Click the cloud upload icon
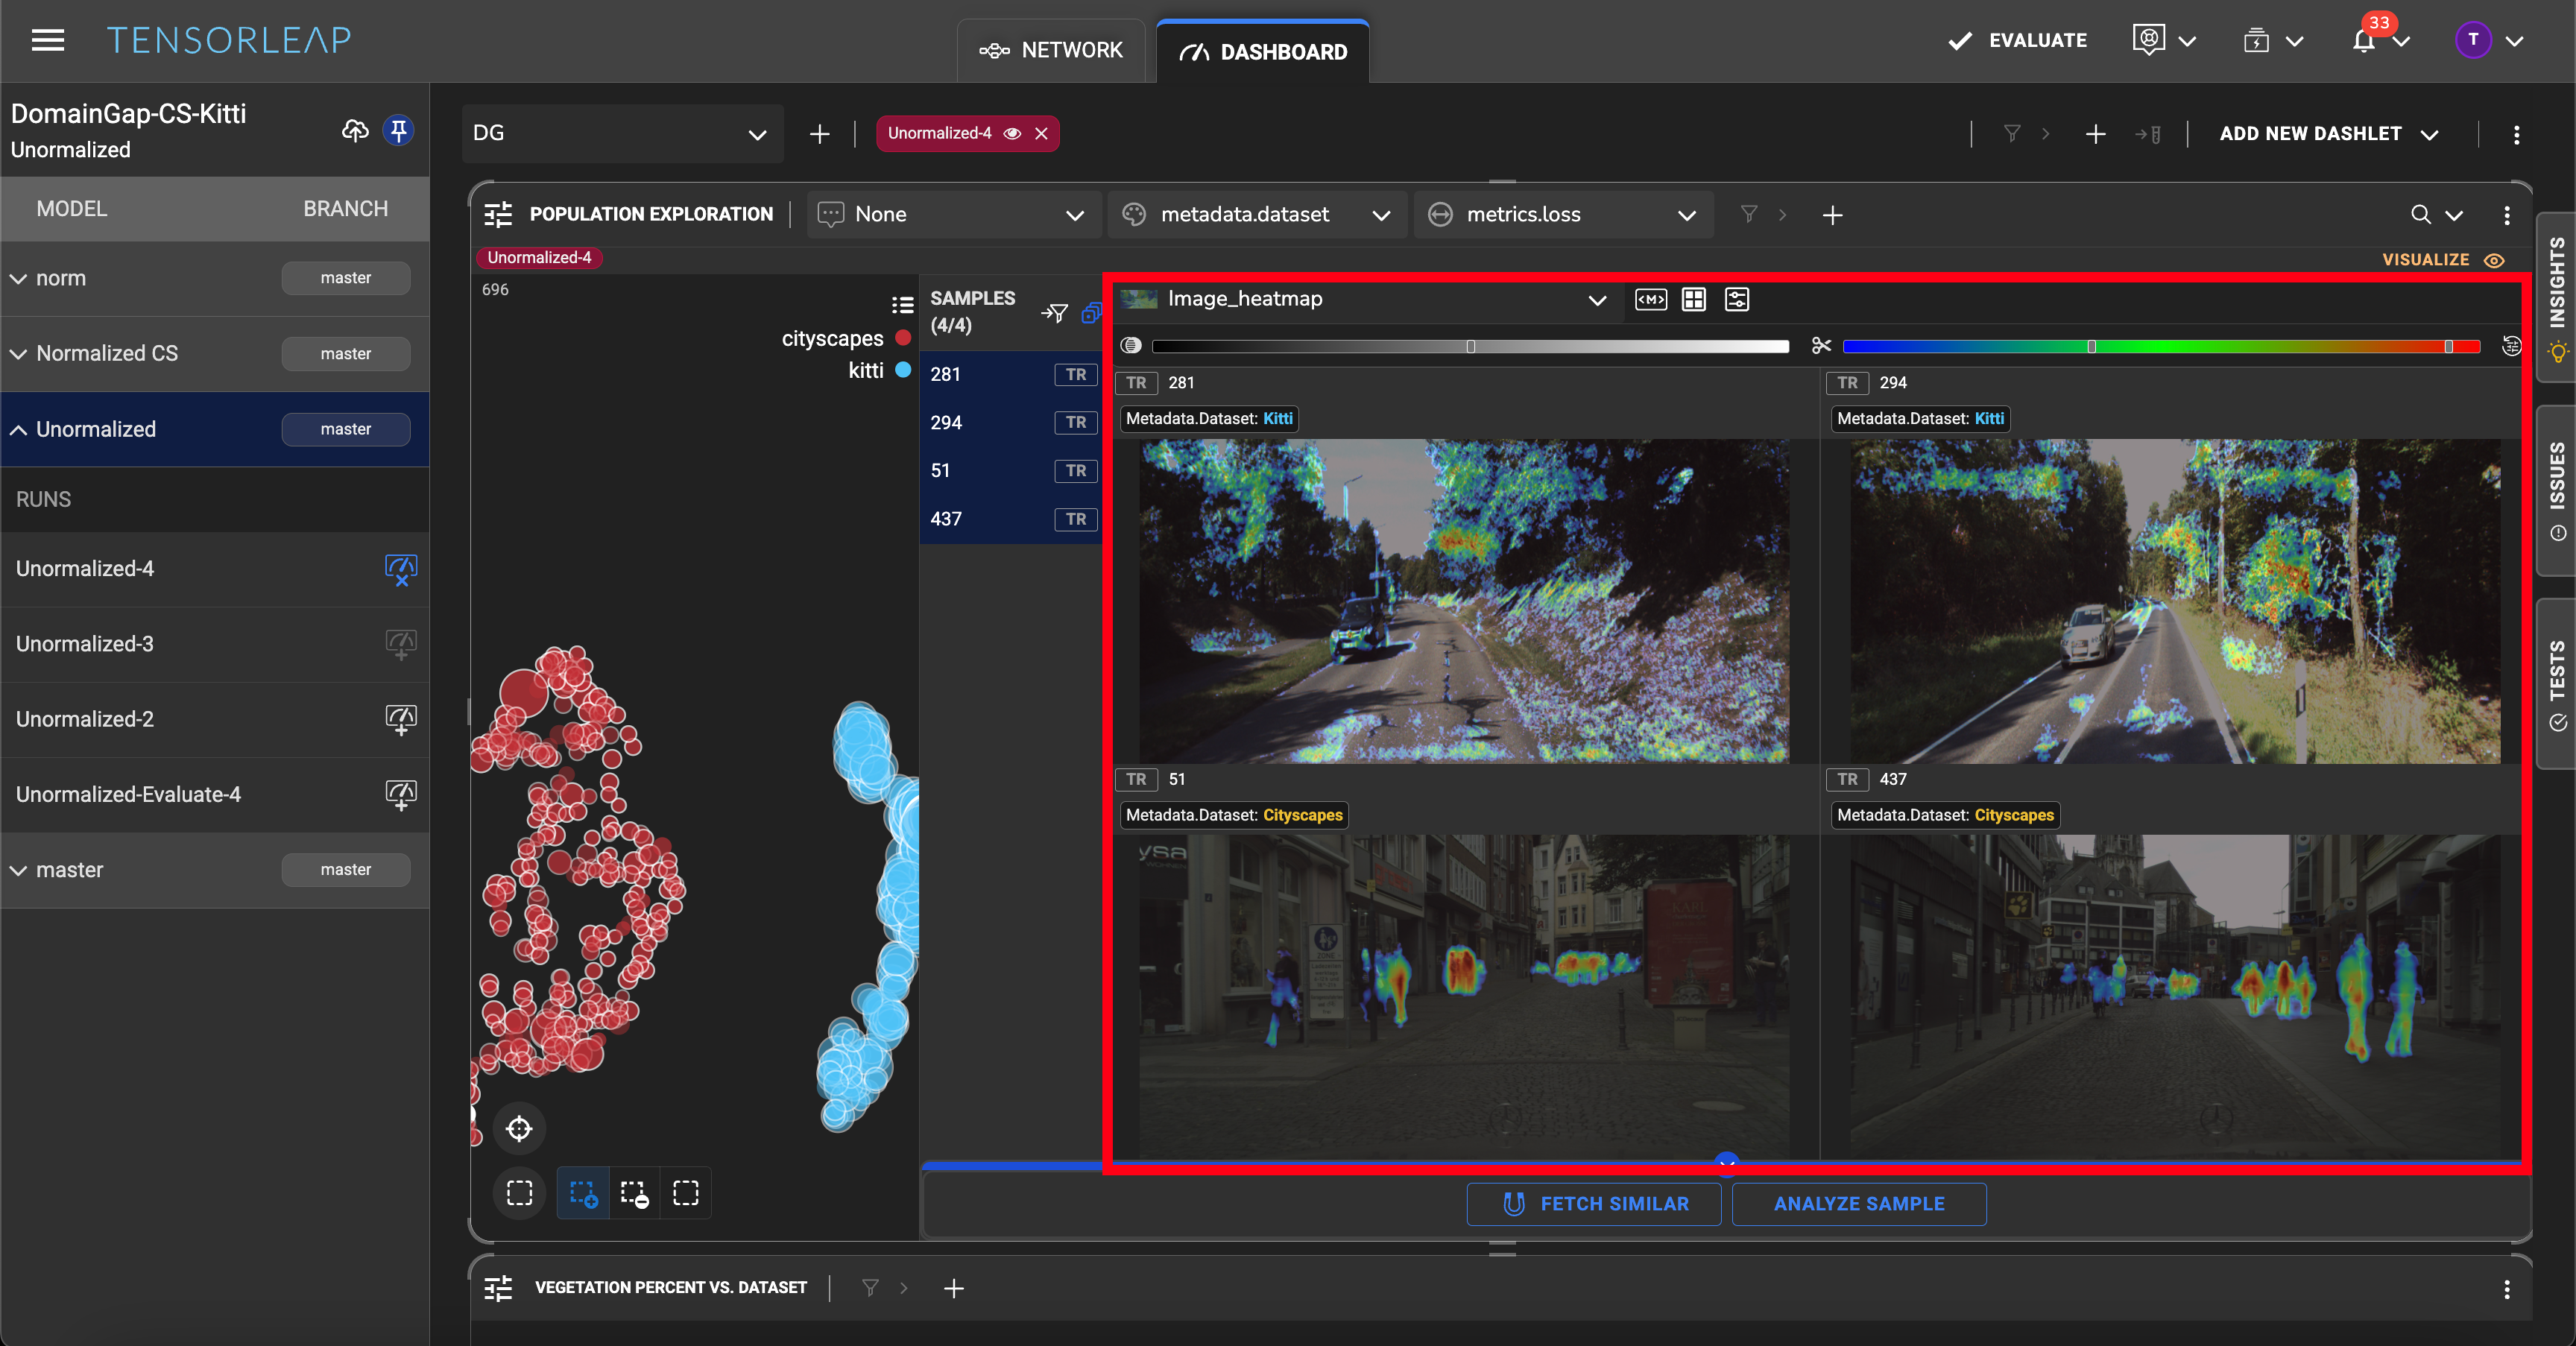The height and width of the screenshot is (1346, 2576). point(355,131)
